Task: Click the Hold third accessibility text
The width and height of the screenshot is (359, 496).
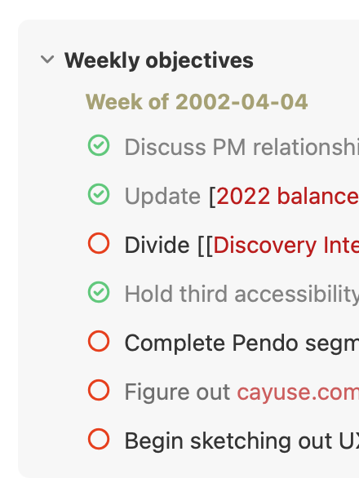Action: click(x=242, y=294)
